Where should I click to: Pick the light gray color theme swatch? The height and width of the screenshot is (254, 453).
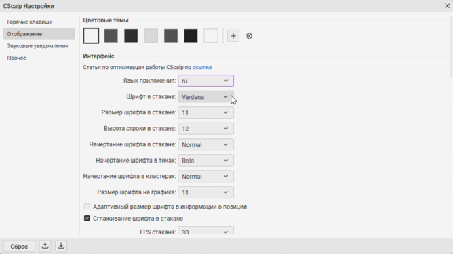point(151,36)
